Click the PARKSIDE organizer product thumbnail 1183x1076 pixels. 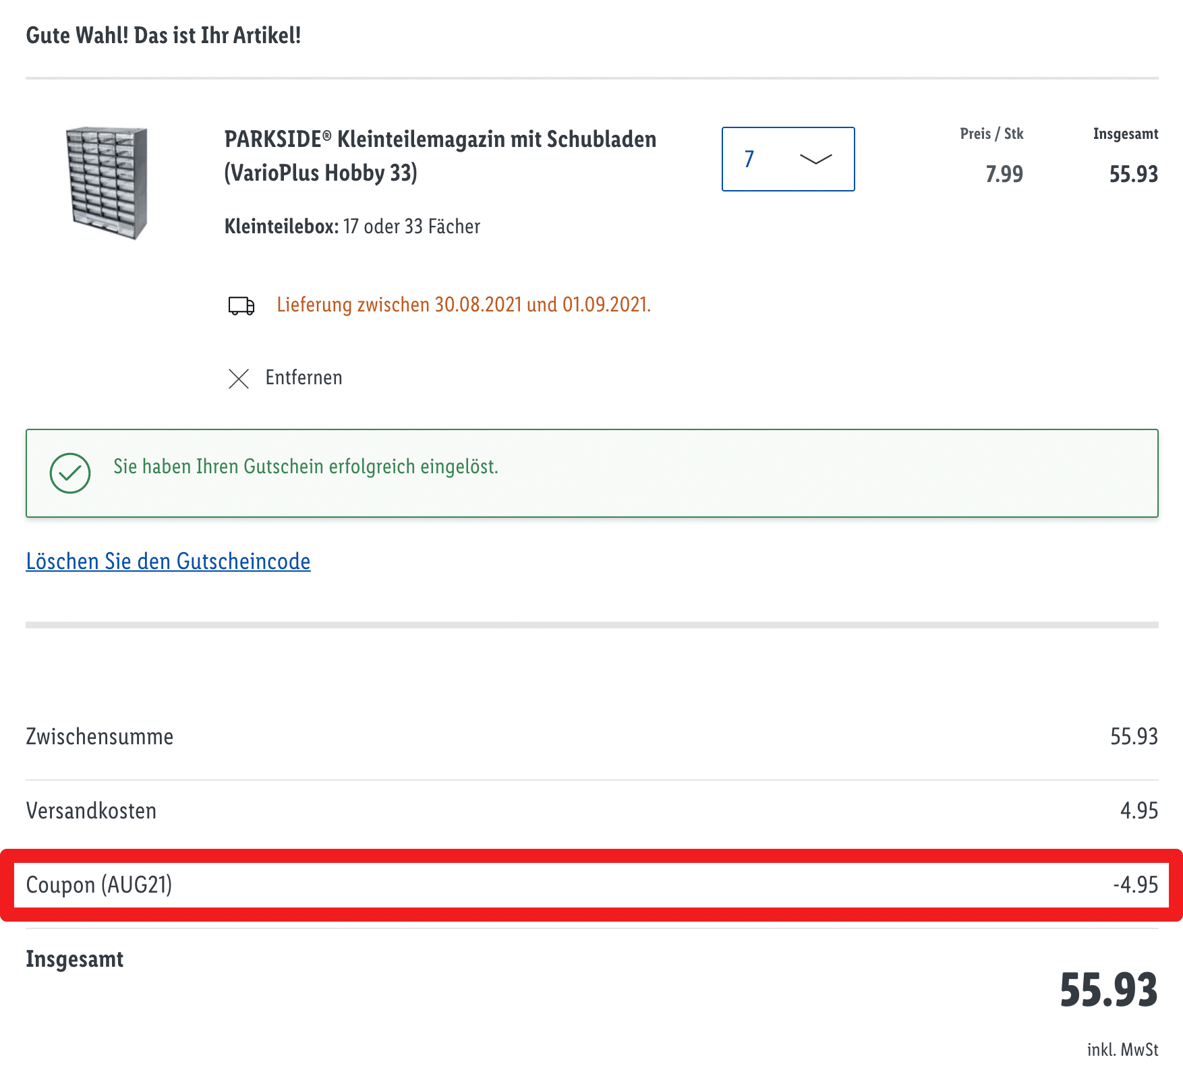pos(107,183)
